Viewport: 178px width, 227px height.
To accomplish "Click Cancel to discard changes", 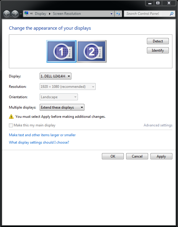I will point(137,156).
